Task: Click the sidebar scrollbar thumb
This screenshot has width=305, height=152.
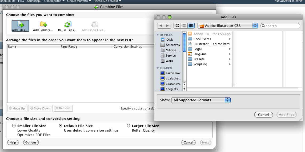Action: [x=184, y=43]
